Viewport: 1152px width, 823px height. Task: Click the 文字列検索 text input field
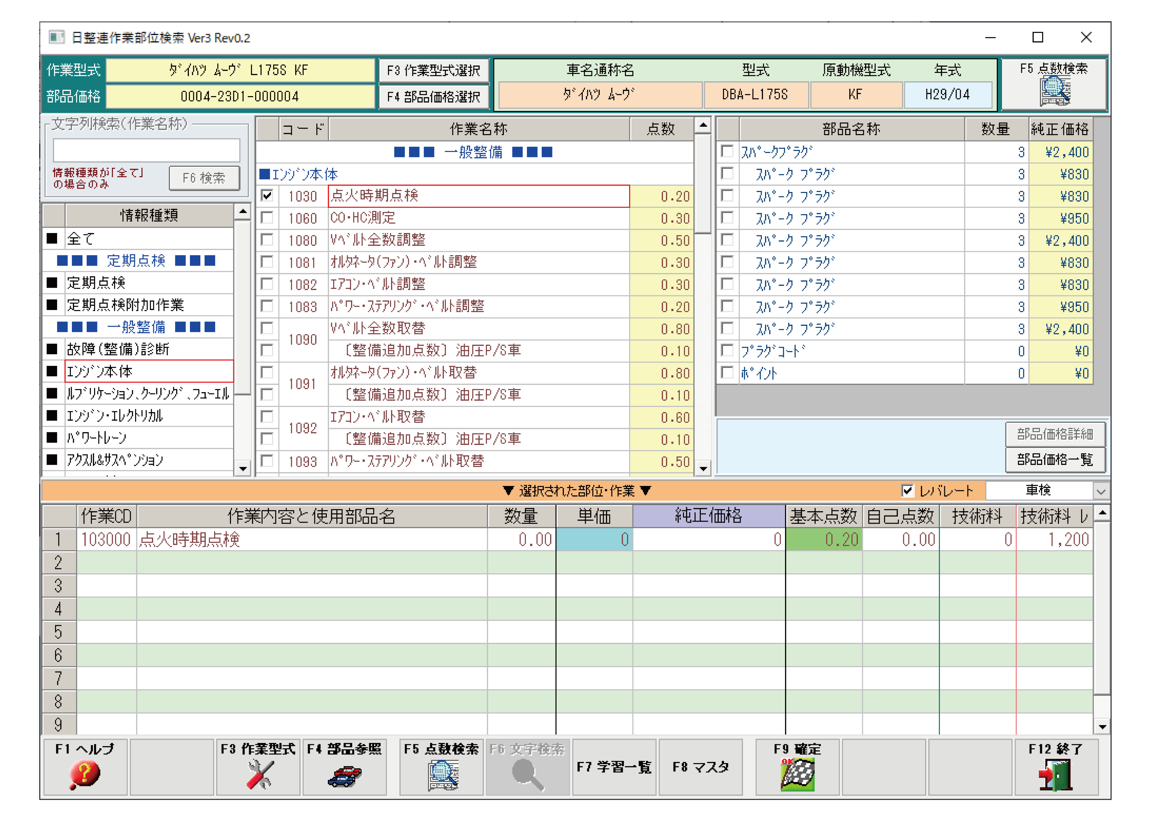pos(146,150)
